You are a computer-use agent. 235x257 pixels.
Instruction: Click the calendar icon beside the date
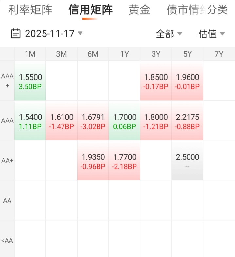pos(15,33)
